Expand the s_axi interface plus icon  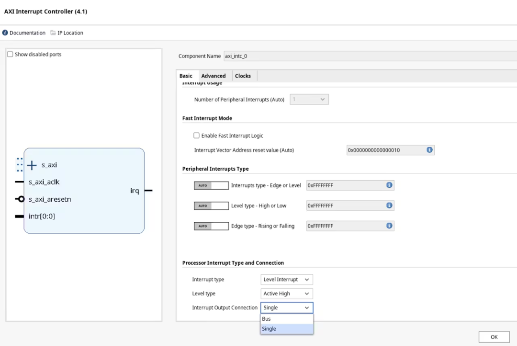(32, 165)
